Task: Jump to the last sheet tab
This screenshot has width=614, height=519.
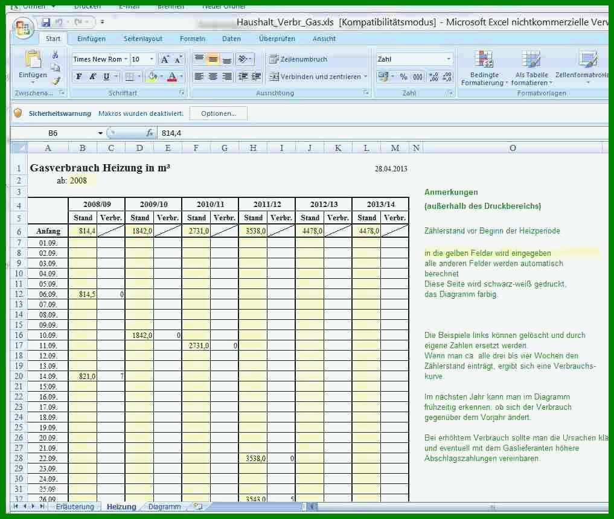Action: [42, 506]
